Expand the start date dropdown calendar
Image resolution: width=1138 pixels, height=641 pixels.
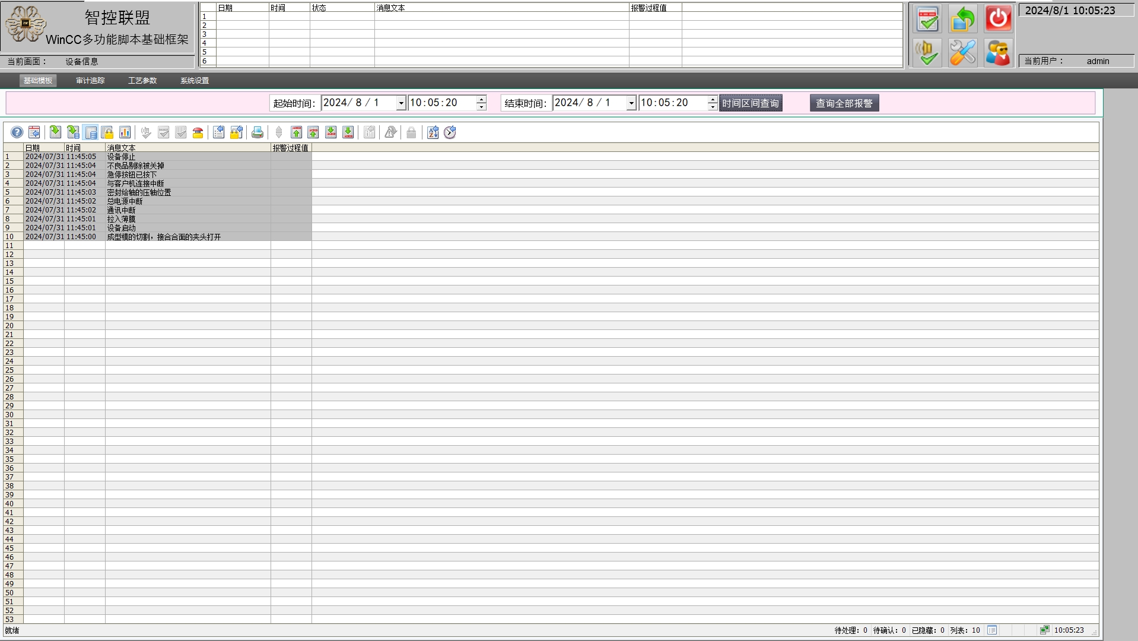[401, 103]
